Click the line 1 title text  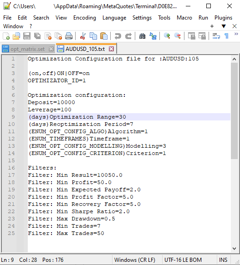pos(113,59)
